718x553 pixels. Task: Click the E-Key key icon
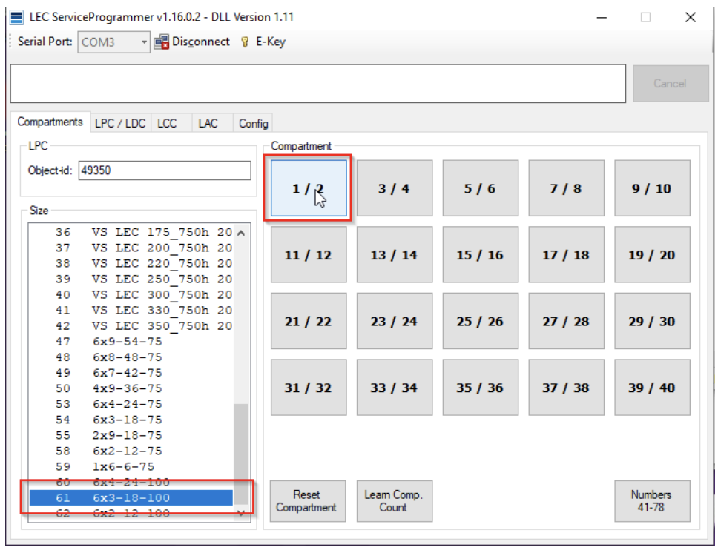pos(245,42)
